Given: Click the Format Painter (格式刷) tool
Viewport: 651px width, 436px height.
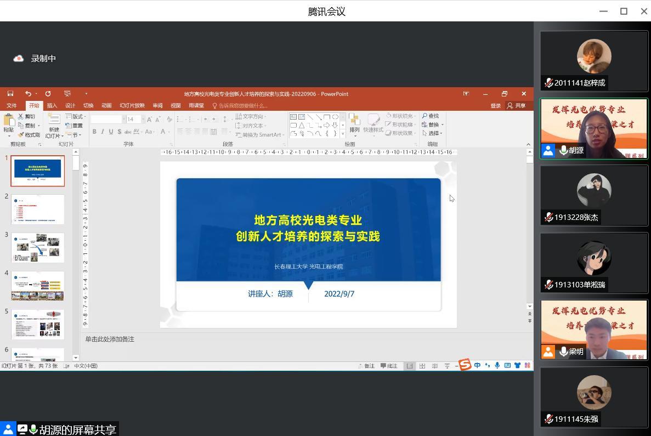Looking at the screenshot, I should point(29,135).
